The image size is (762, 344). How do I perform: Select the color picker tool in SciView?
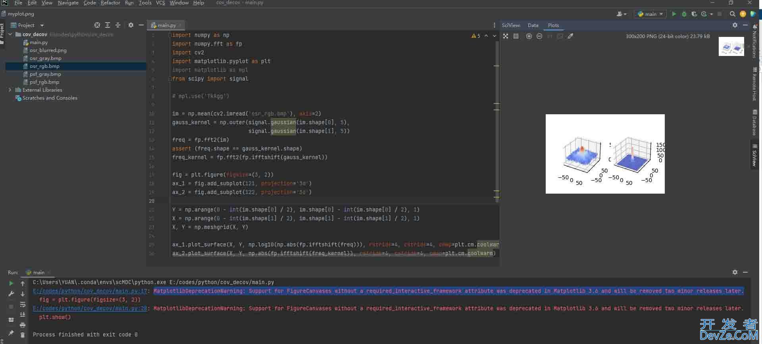tap(570, 36)
